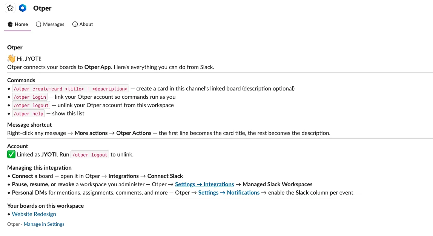Screen dimensions: 433x236
Task: Click the About tab info icon
Action: (x=75, y=24)
